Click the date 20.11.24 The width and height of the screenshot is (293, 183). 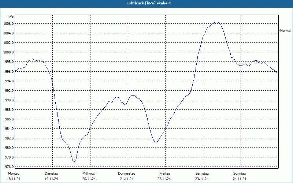click(89, 179)
